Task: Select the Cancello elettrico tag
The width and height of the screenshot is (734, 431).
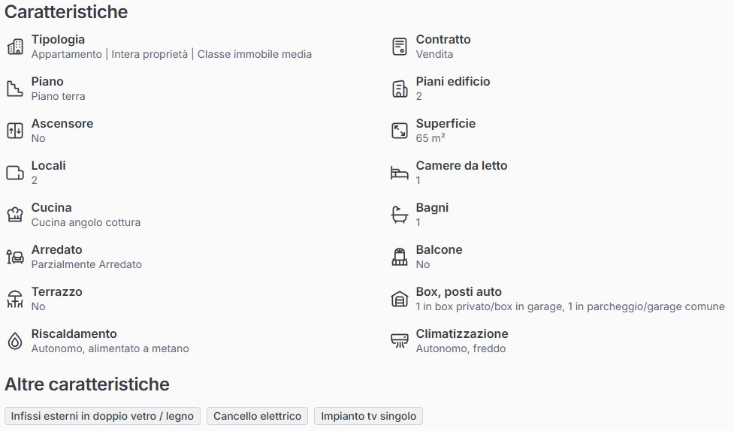Action: [x=257, y=416]
